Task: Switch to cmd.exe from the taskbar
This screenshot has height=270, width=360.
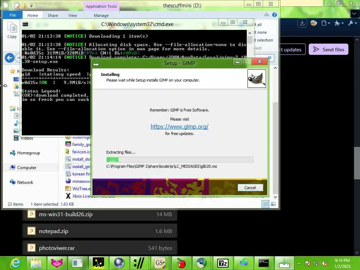Action: click(264, 263)
